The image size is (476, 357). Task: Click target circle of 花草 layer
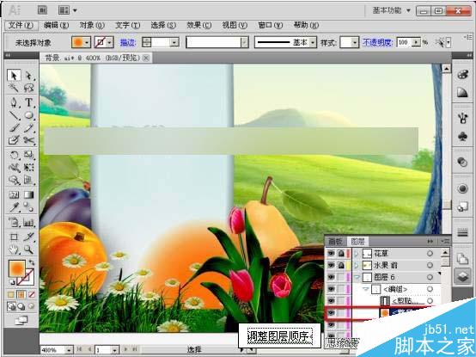pos(430,253)
